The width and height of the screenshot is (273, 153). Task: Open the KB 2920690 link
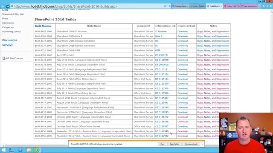pyautogui.click(x=162, y=65)
